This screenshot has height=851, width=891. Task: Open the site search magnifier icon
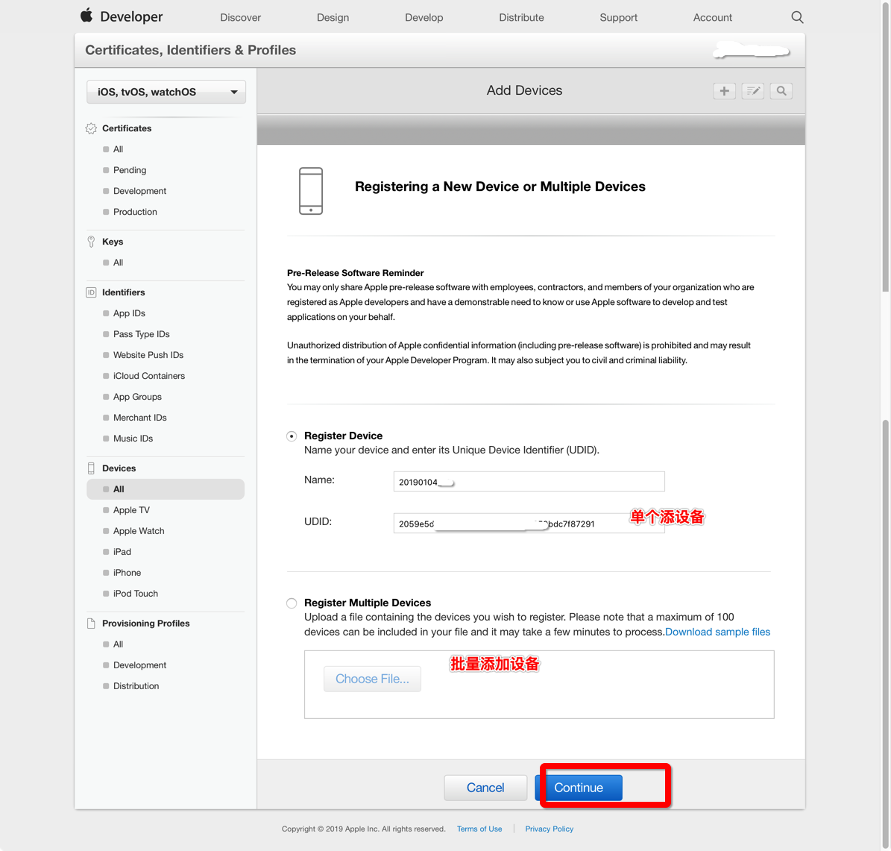(796, 17)
